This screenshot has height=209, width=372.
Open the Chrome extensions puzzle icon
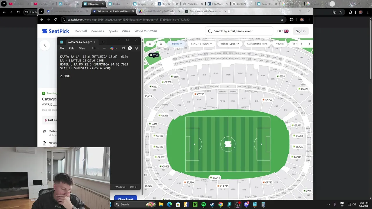pos(291,19)
